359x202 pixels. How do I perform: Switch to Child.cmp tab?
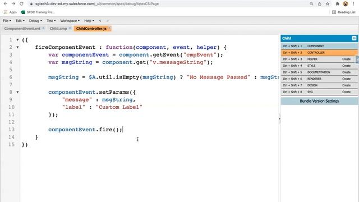coord(58,29)
